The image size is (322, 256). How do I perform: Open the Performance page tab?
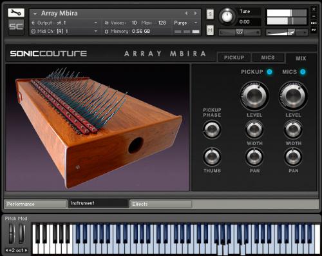tap(35, 204)
